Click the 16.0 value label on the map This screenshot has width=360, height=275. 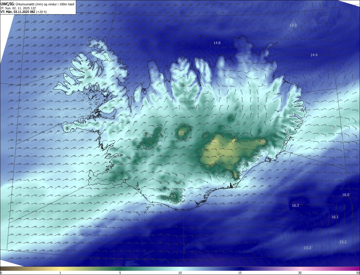pyautogui.click(x=346, y=195)
